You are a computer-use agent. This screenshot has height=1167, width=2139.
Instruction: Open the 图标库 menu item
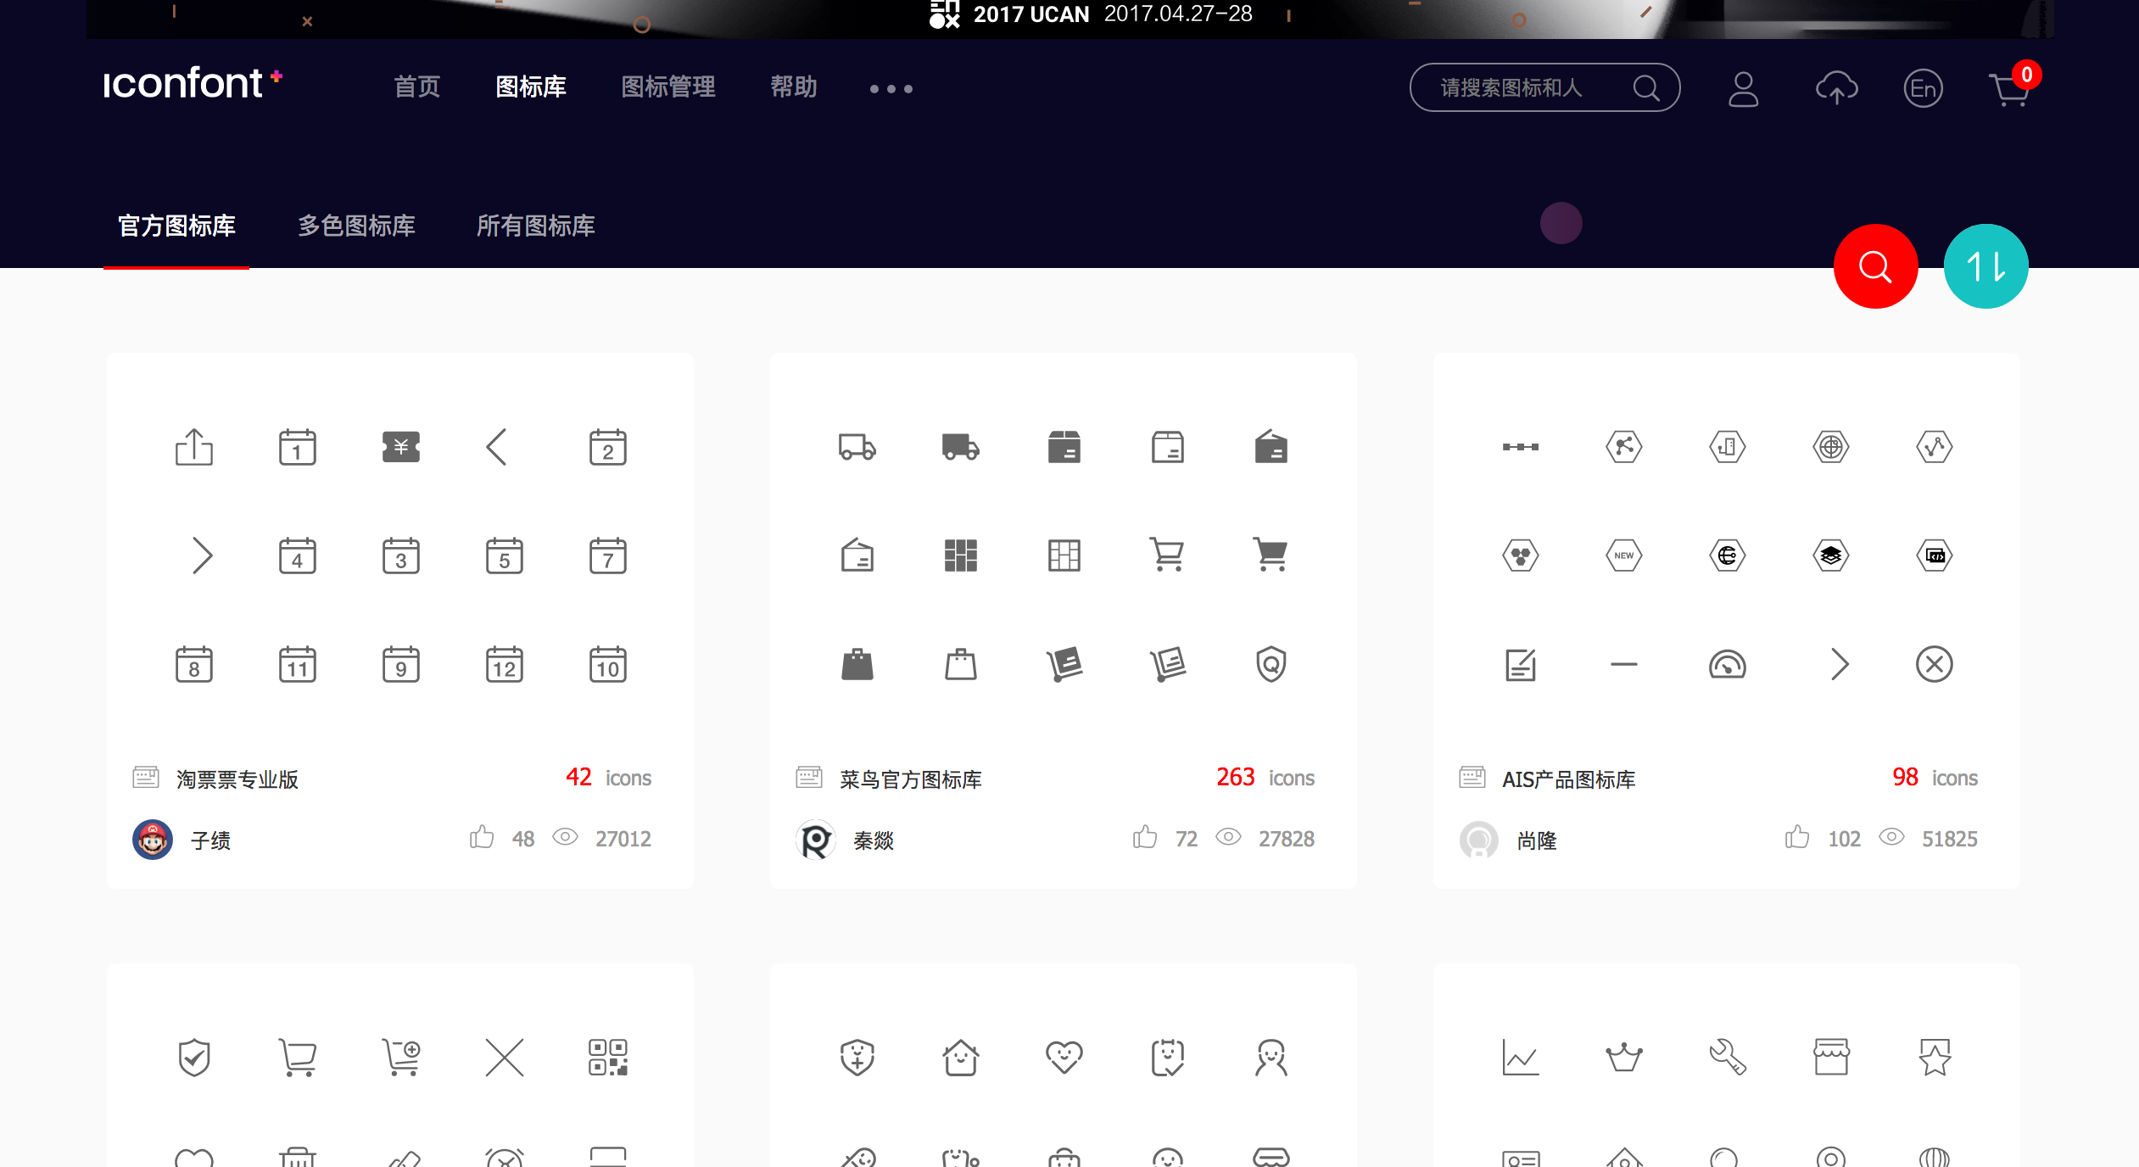[x=531, y=87]
